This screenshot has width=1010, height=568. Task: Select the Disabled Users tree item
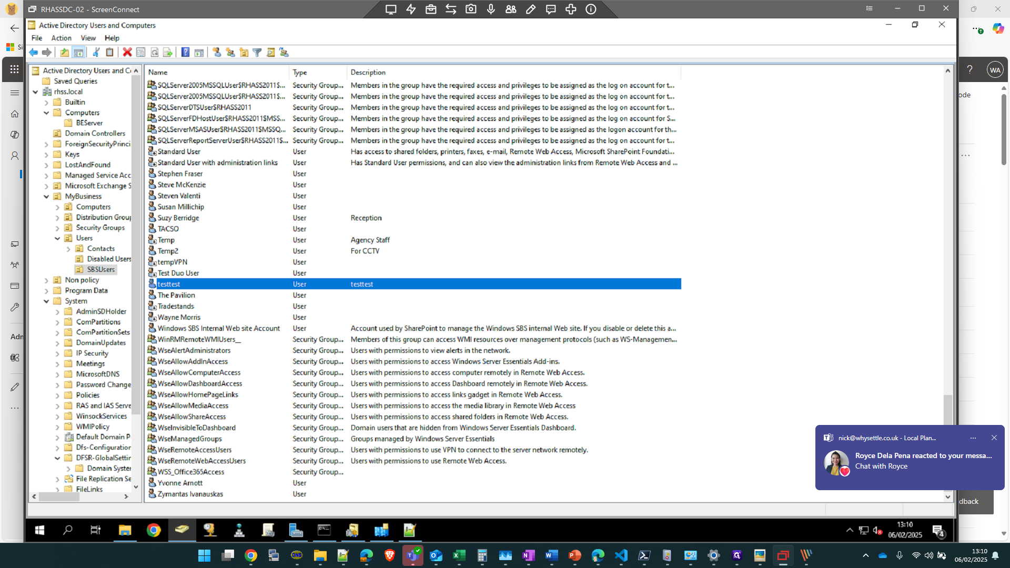coord(109,259)
